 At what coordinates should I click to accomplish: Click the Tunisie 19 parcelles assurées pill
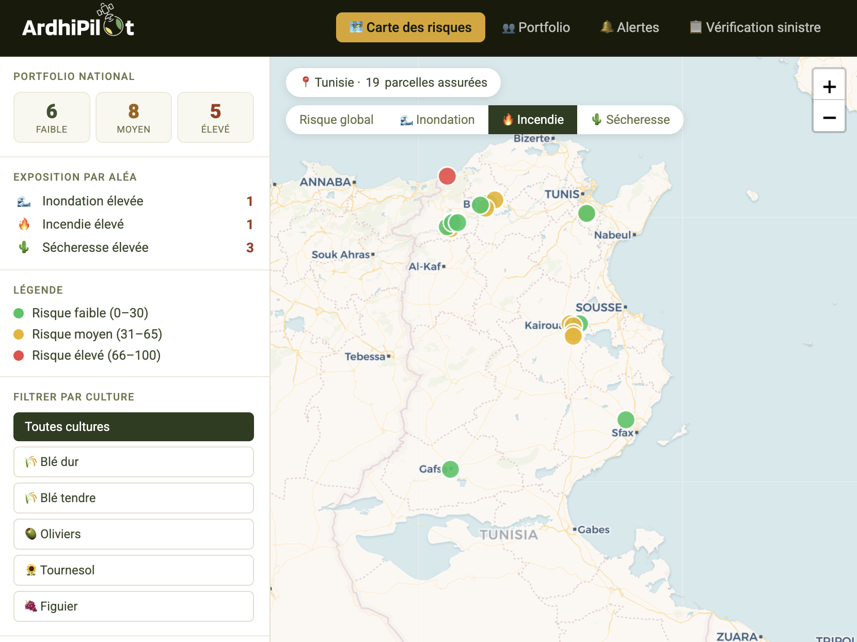click(x=393, y=83)
